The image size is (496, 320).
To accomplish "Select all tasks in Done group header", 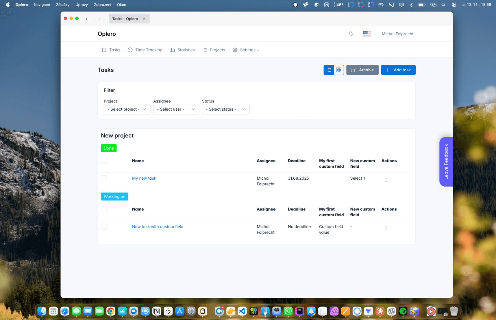I will coord(104,161).
